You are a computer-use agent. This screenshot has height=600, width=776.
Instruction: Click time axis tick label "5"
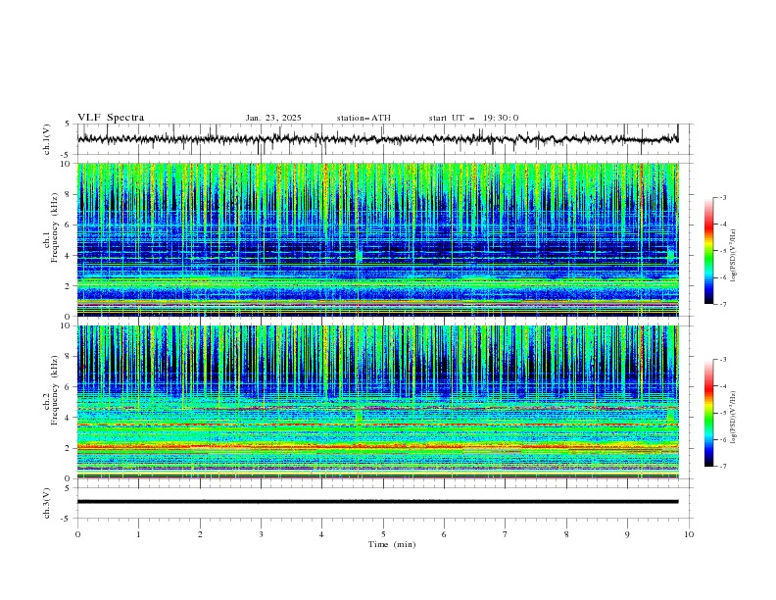pyautogui.click(x=383, y=534)
